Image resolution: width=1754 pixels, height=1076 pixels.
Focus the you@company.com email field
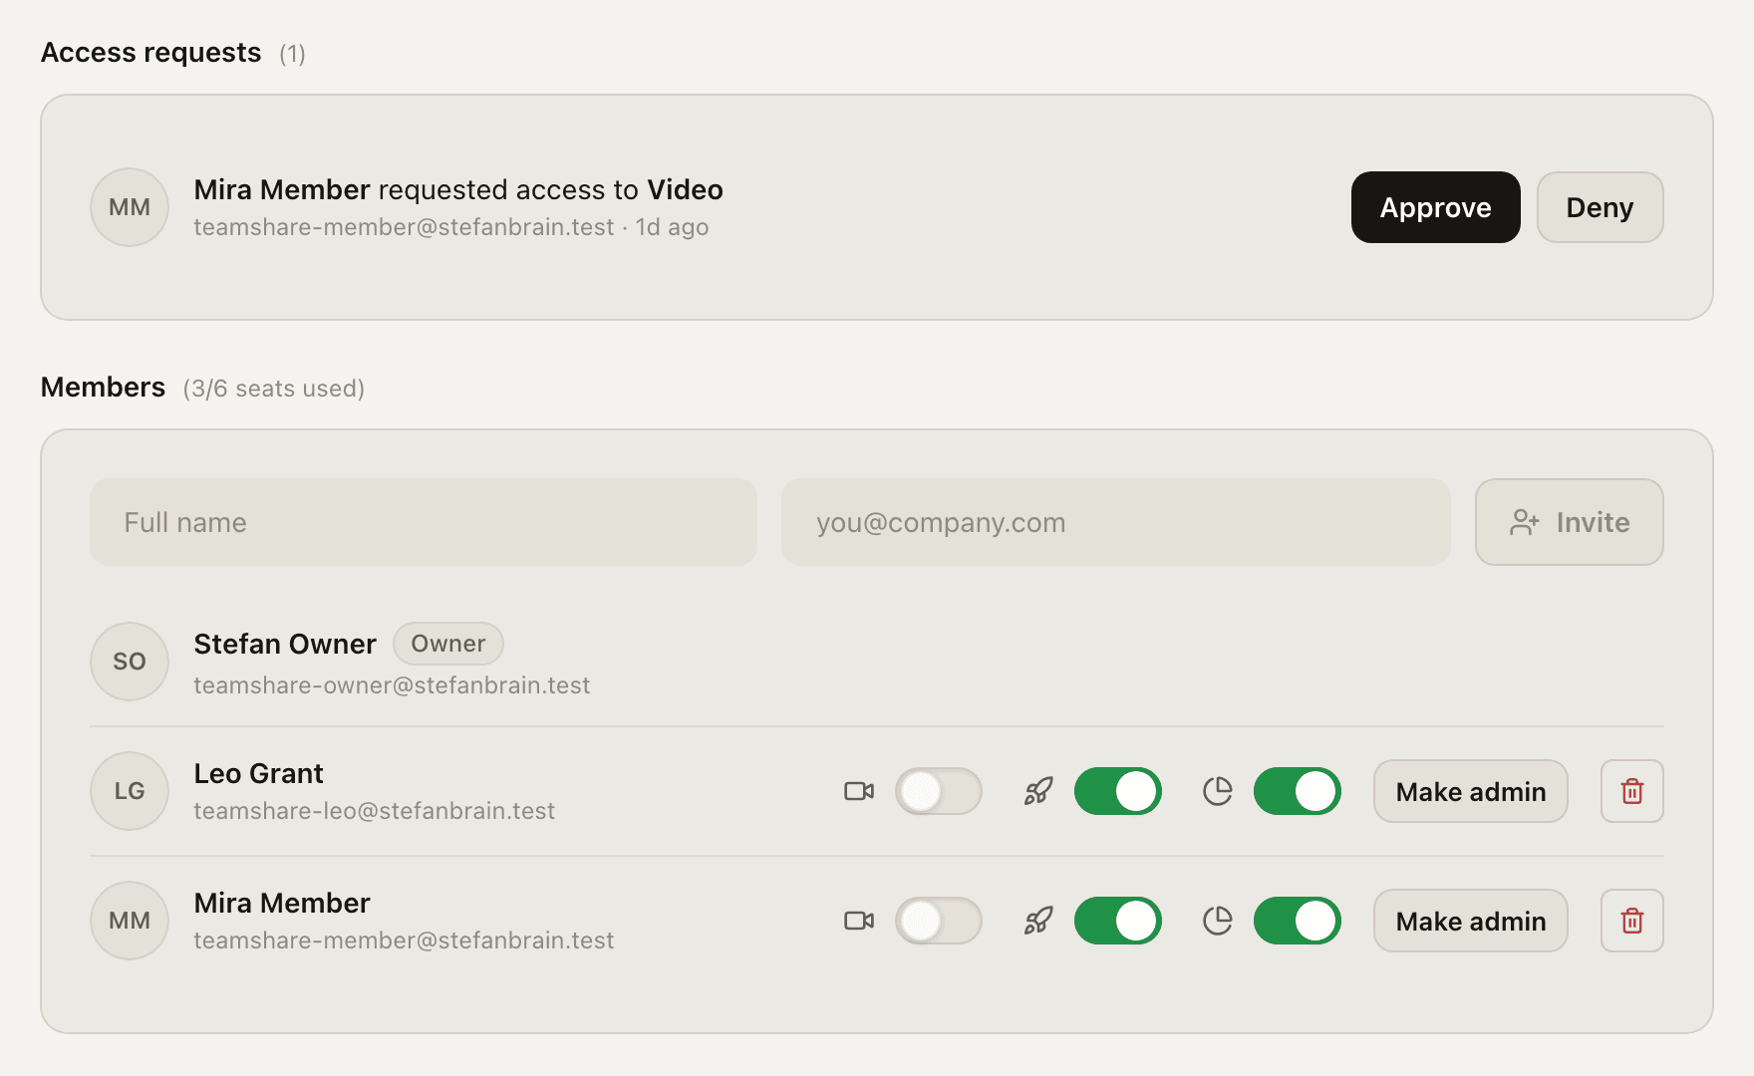[1115, 522]
